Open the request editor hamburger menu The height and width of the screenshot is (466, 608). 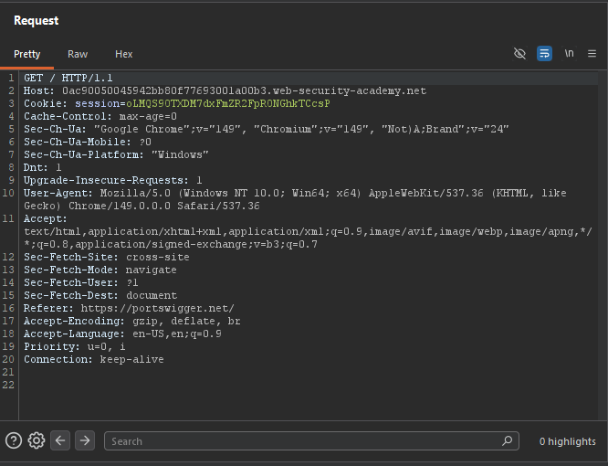[x=592, y=54]
